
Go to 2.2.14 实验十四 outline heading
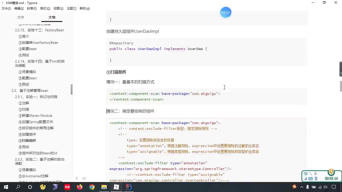pyautogui.click(x=40, y=63)
